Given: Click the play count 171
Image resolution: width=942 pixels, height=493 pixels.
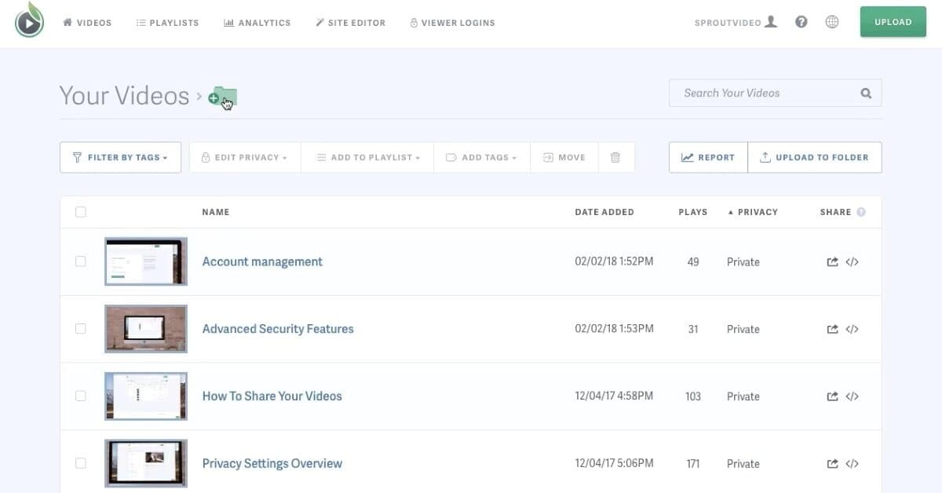Looking at the screenshot, I should [x=693, y=464].
